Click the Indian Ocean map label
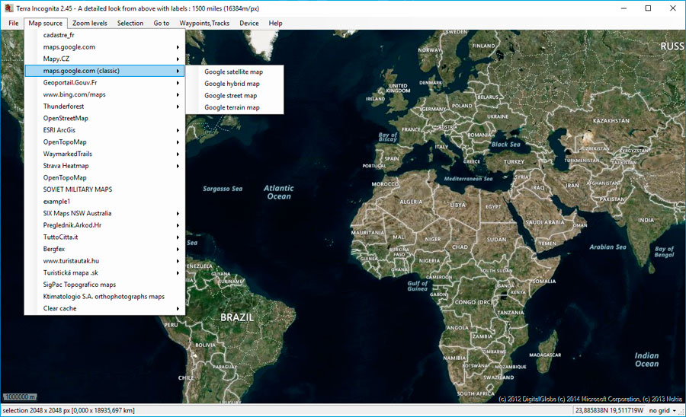 646,359
